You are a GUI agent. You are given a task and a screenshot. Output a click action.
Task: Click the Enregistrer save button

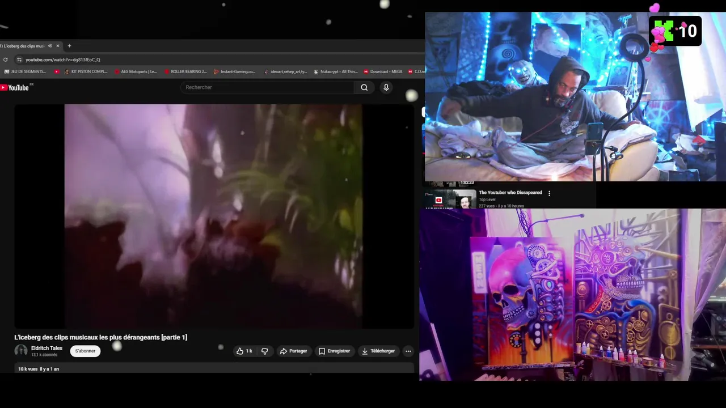tap(334, 351)
